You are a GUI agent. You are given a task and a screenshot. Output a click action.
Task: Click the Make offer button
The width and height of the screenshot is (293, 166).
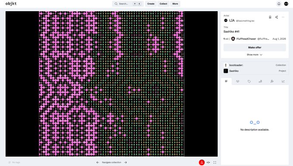pos(255,47)
